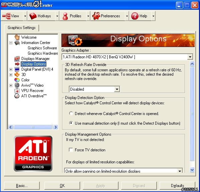Click the Information Center icon

pyautogui.click(x=17, y=43)
